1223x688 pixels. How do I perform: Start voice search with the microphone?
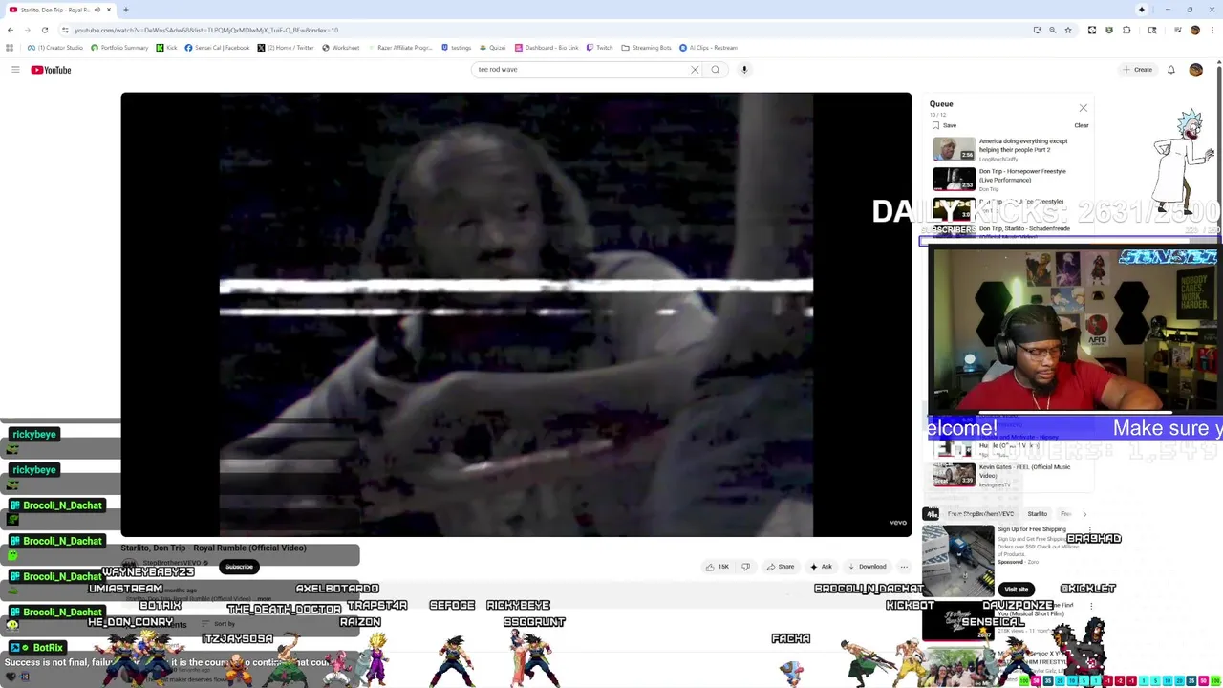click(x=744, y=70)
